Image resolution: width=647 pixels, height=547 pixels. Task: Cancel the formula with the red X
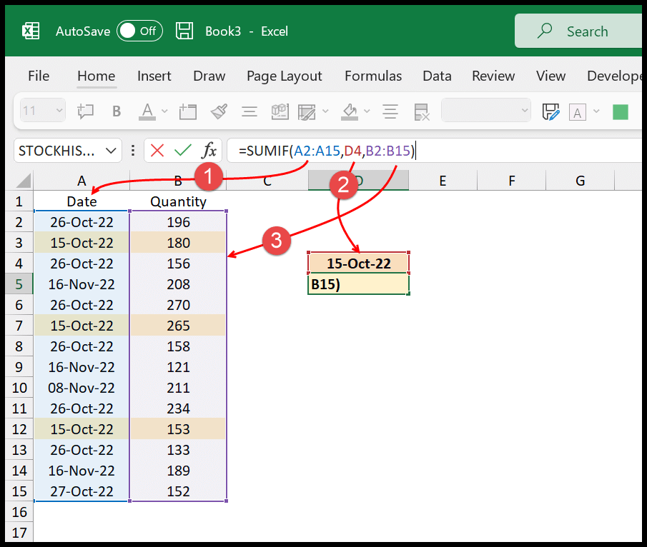coord(159,151)
